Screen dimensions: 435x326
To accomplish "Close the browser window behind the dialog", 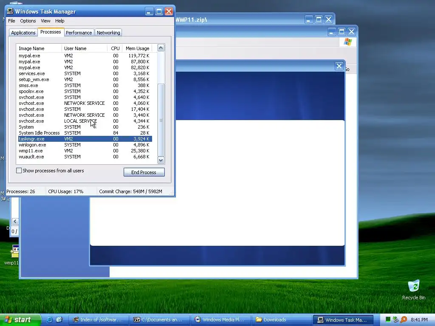I will click(351, 31).
